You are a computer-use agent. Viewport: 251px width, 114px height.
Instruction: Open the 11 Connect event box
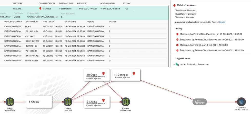coord(126,75)
